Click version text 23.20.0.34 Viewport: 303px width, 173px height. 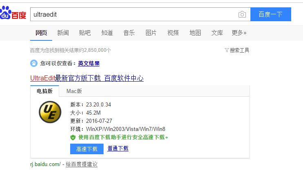coord(99,104)
